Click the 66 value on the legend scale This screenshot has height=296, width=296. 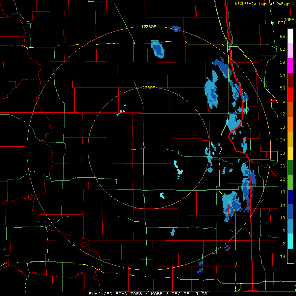click(283, 36)
